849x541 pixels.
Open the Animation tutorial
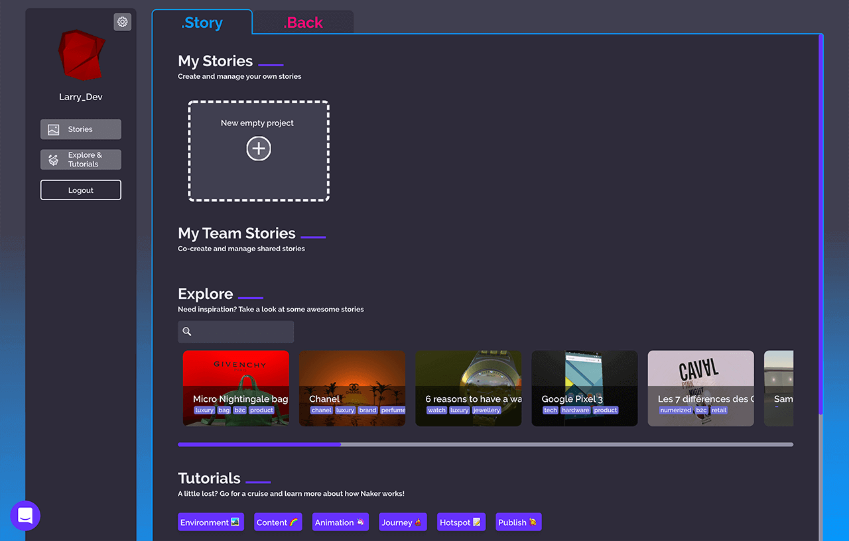(x=340, y=522)
